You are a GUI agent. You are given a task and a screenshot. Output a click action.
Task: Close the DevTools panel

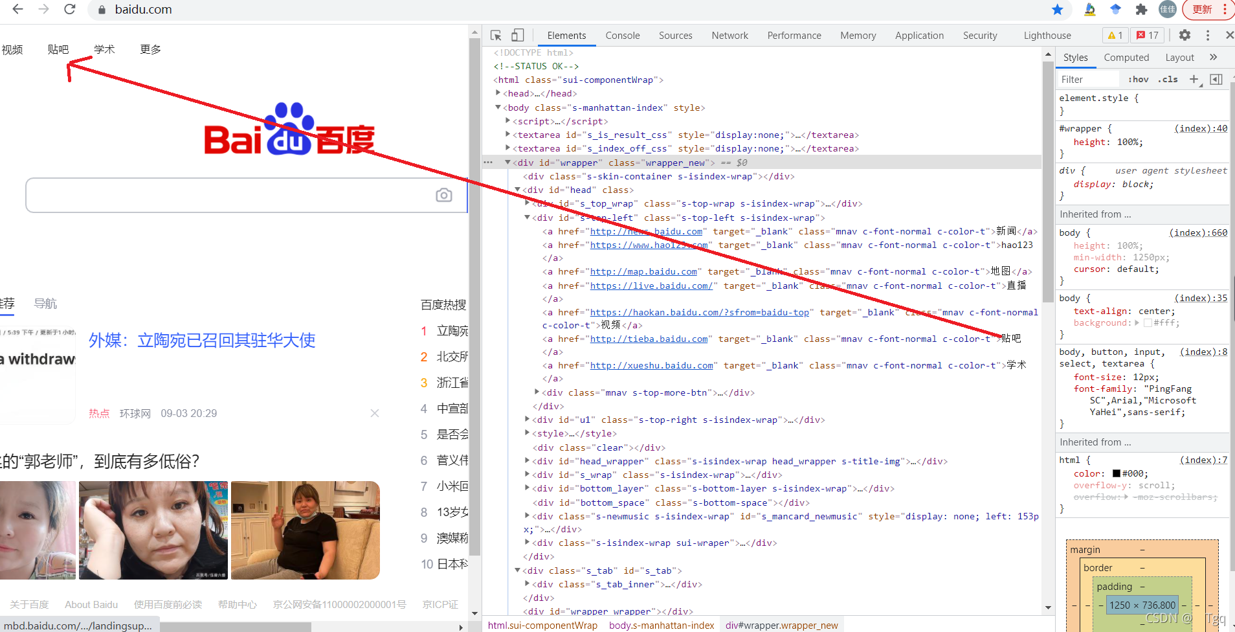(1229, 36)
